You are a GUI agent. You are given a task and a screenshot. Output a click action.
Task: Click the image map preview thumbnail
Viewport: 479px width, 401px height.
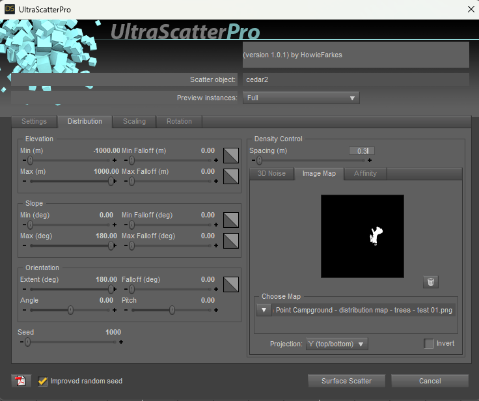363,236
